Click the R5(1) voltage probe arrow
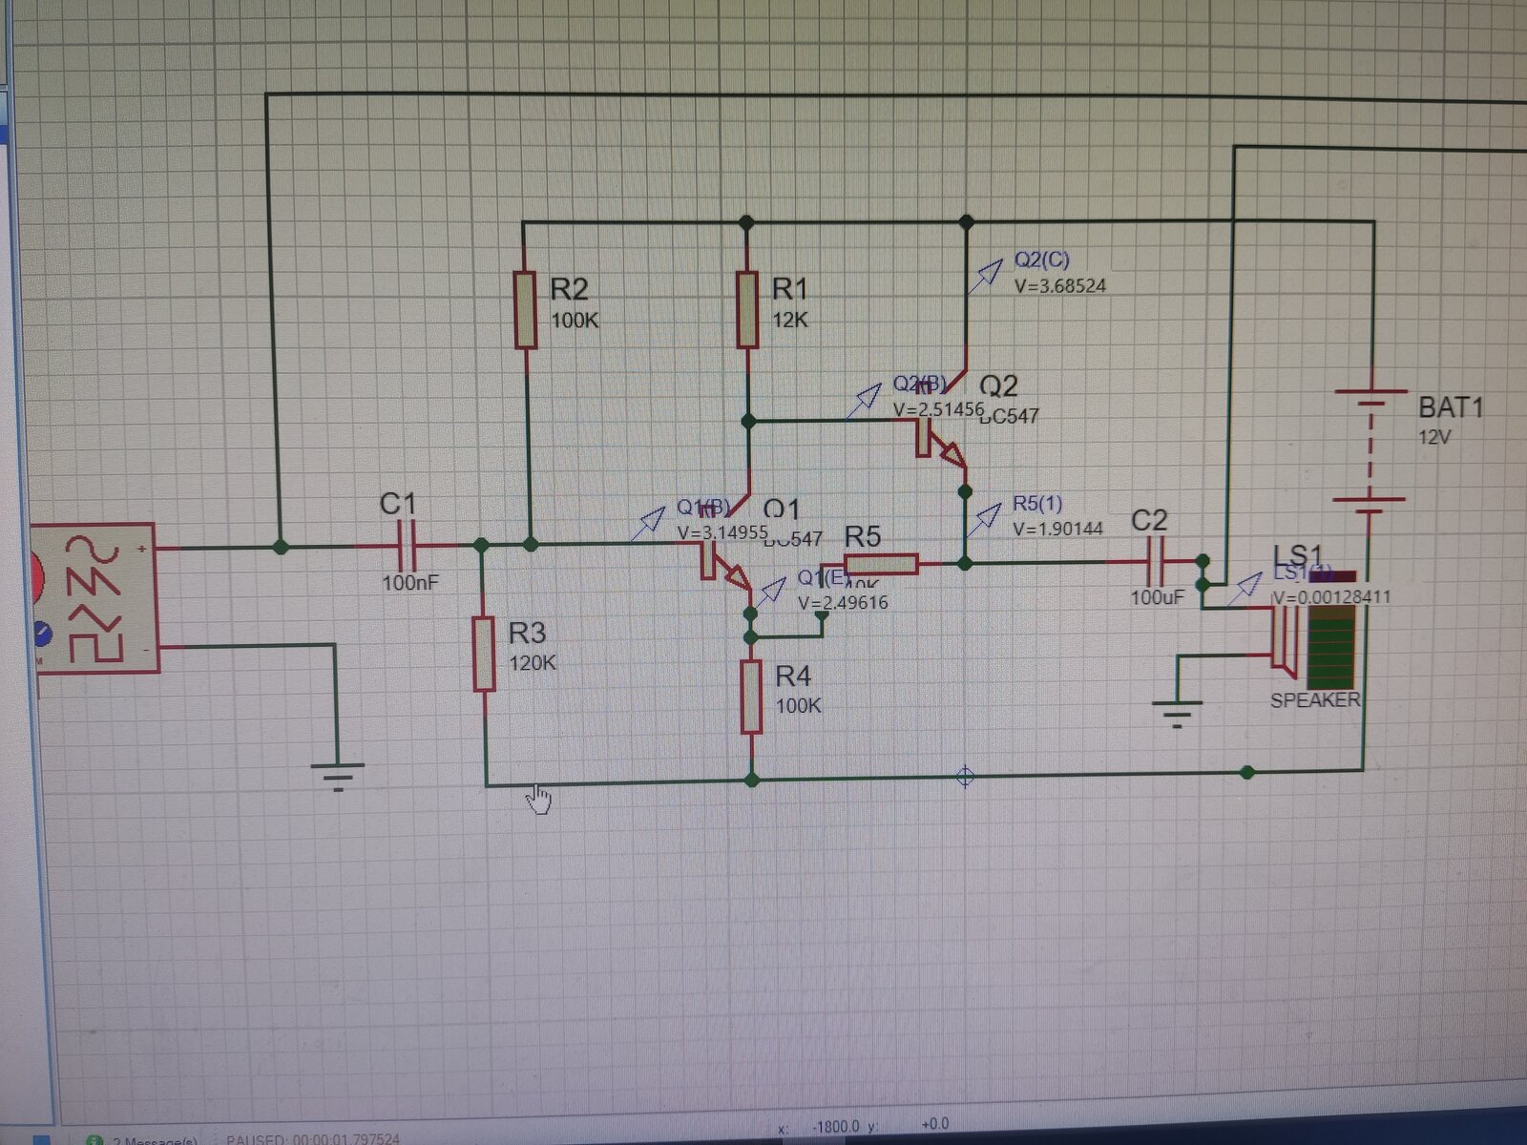The width and height of the screenshot is (1527, 1145). (x=983, y=519)
